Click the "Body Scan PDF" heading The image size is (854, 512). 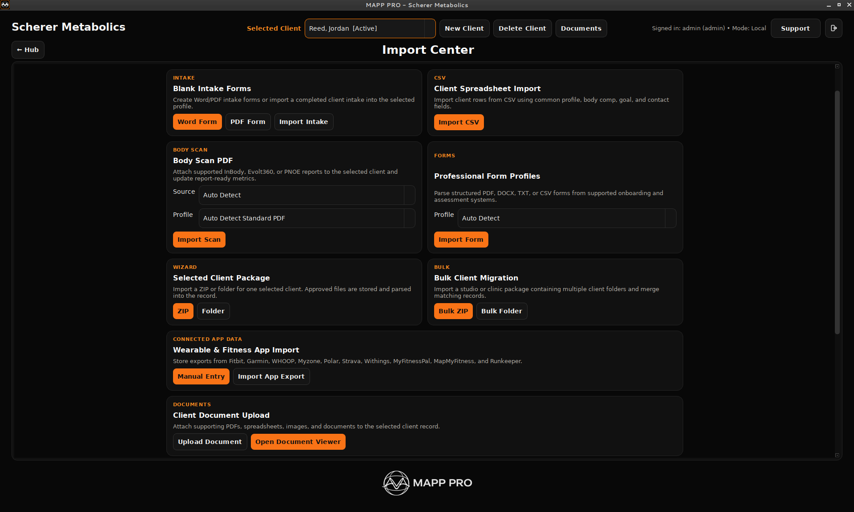coord(203,160)
